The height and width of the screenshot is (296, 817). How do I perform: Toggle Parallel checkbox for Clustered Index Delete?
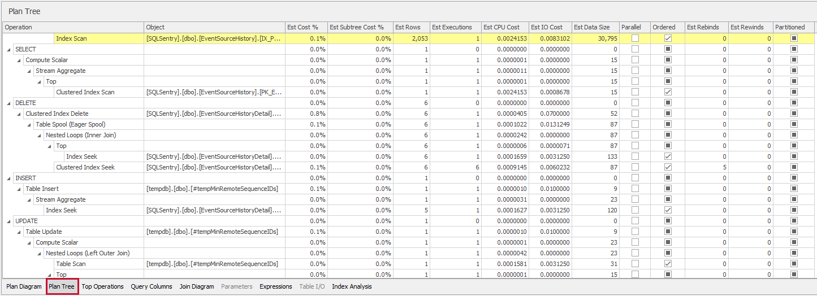[x=635, y=114]
